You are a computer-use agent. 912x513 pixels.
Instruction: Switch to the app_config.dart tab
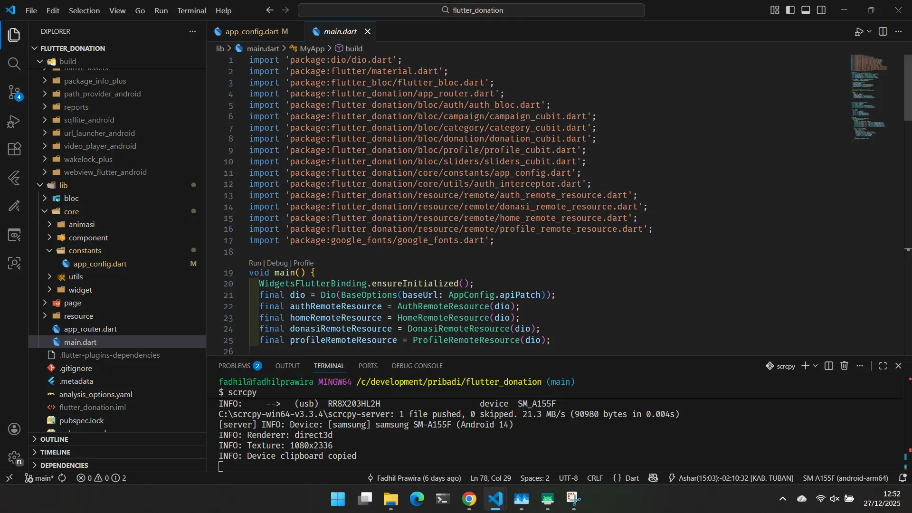click(252, 31)
